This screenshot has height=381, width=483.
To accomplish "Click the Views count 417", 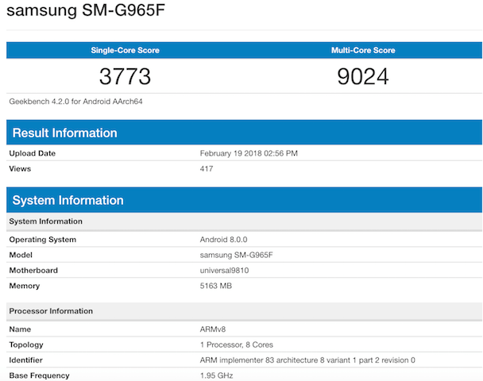I will [x=207, y=169].
